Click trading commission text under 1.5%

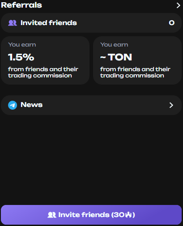pyautogui.click(x=43, y=72)
